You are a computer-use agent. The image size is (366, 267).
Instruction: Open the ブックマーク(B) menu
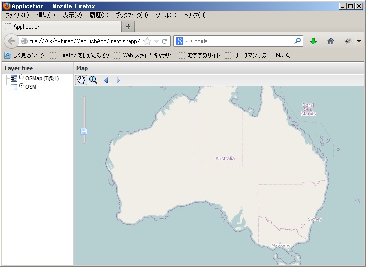pyautogui.click(x=131, y=15)
